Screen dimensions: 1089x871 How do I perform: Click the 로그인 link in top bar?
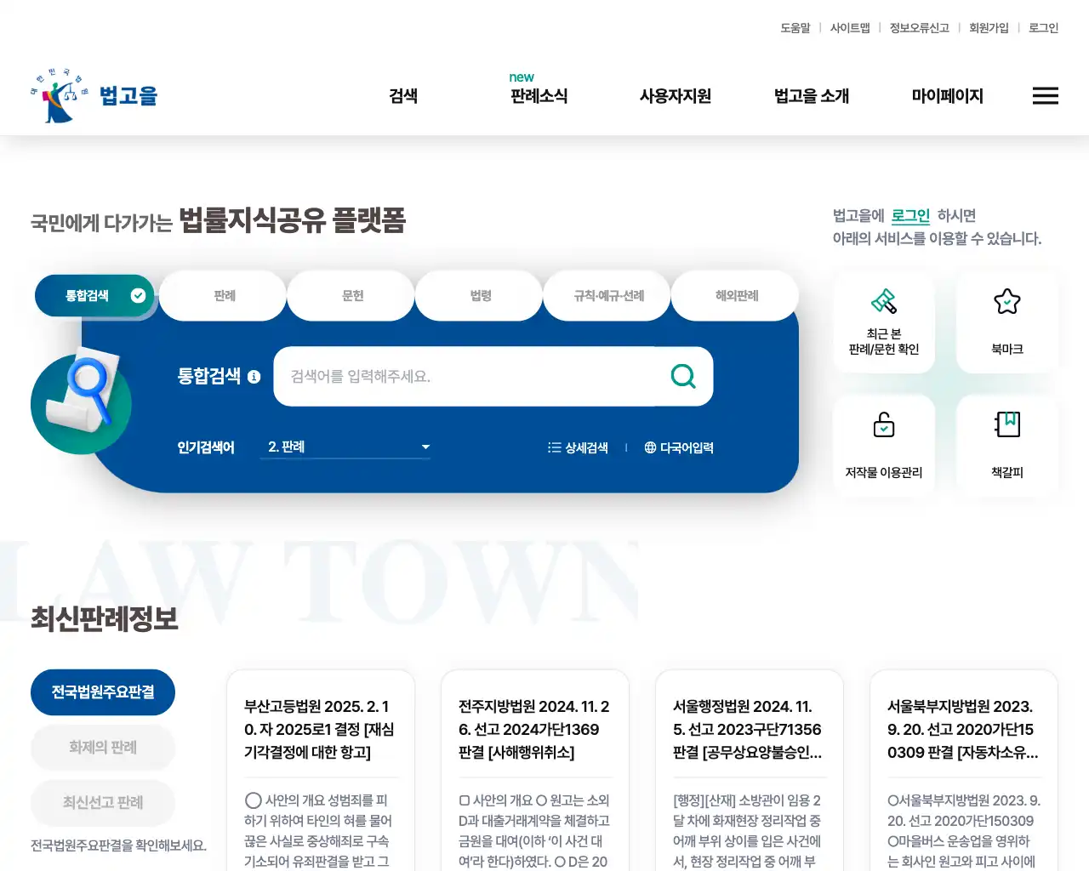coord(1043,28)
